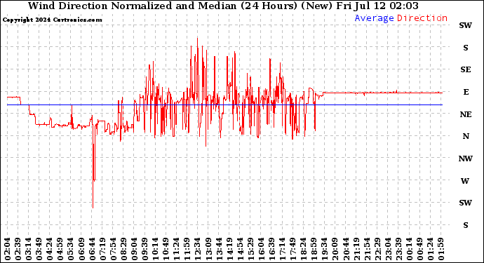Click the 14:54 time label
This screenshot has width=484, height=263.
(240, 249)
